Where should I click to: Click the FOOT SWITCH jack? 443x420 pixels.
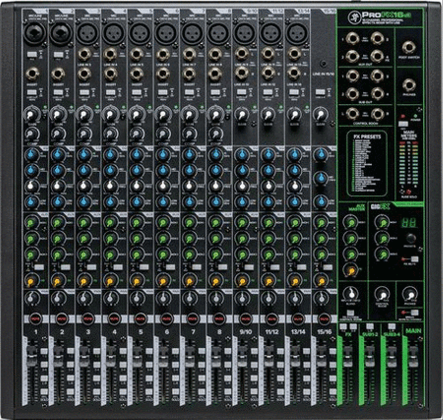(x=409, y=47)
